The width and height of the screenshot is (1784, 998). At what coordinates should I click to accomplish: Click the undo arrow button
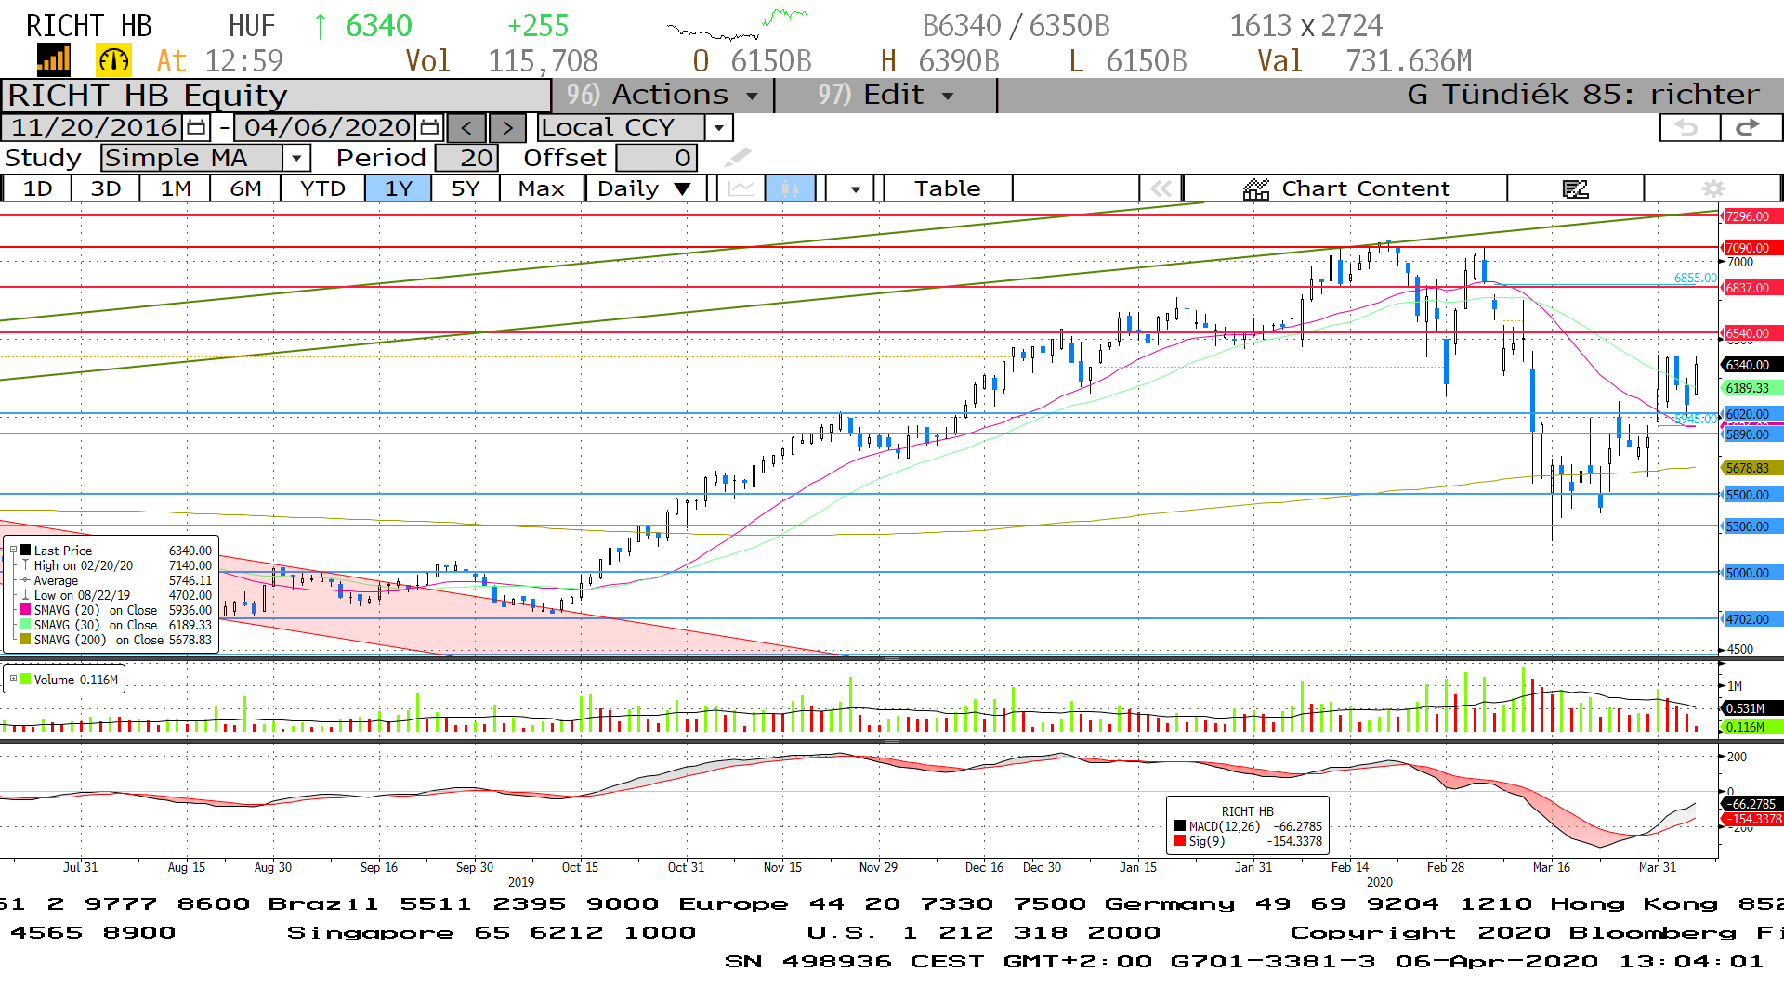pyautogui.click(x=1689, y=127)
